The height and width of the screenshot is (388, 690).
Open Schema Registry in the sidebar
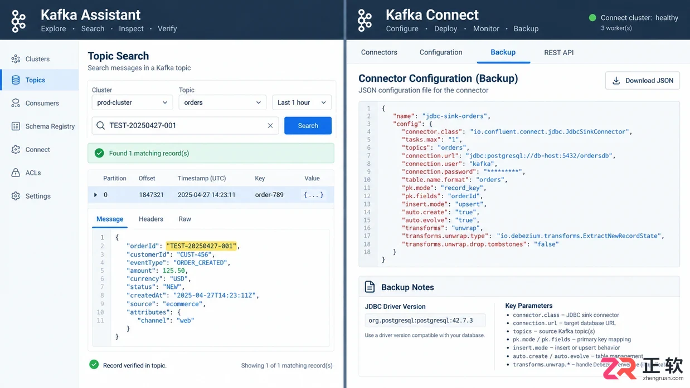coord(39,126)
